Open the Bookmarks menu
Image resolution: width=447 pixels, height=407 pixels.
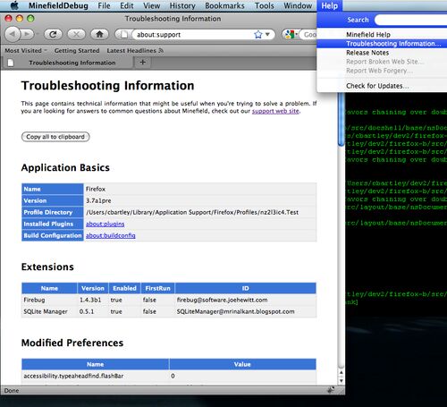tap(224, 5)
